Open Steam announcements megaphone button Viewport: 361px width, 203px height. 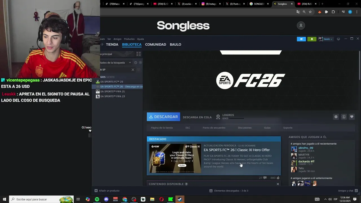tap(301, 39)
